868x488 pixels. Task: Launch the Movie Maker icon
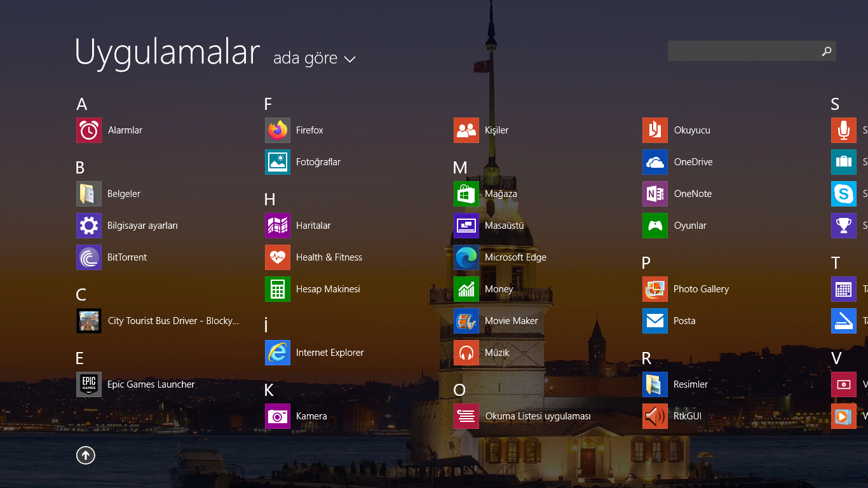(x=466, y=321)
